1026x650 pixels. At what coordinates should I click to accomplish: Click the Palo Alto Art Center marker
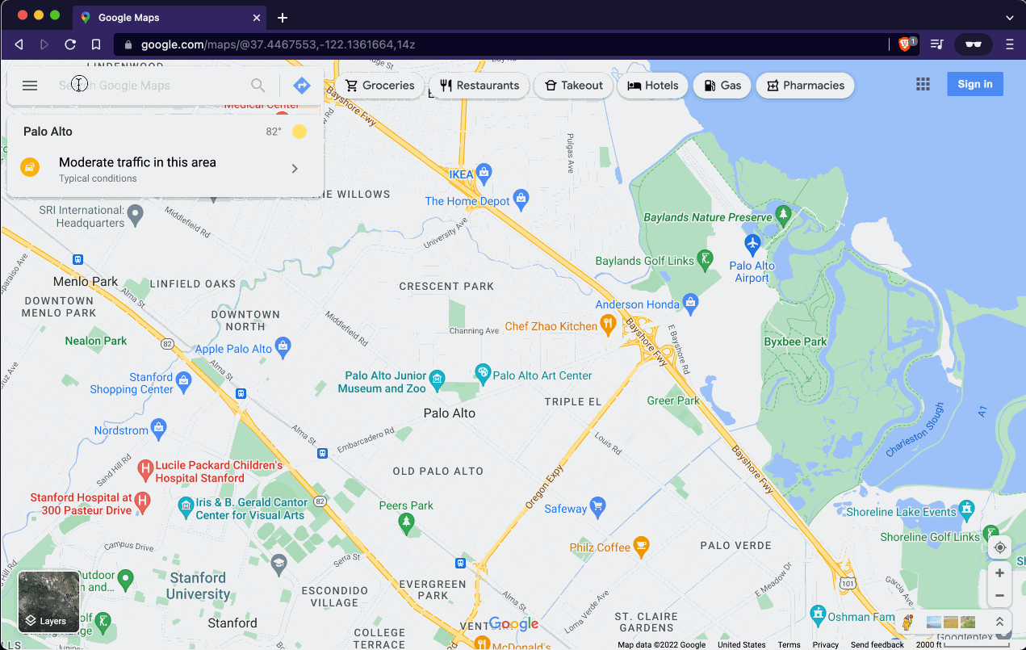tap(483, 373)
